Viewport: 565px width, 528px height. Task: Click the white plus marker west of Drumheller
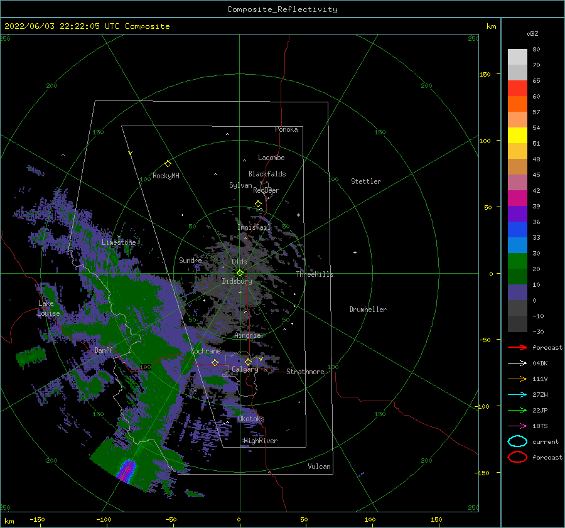click(x=355, y=252)
